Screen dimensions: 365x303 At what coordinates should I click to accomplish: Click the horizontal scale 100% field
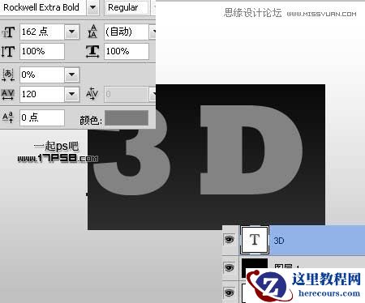(127, 51)
